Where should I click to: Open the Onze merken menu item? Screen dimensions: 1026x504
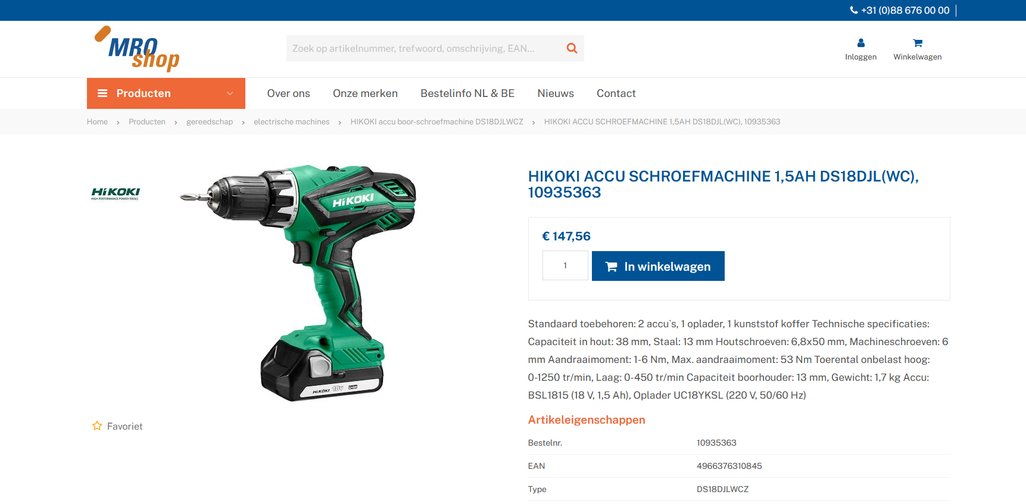[x=365, y=93]
